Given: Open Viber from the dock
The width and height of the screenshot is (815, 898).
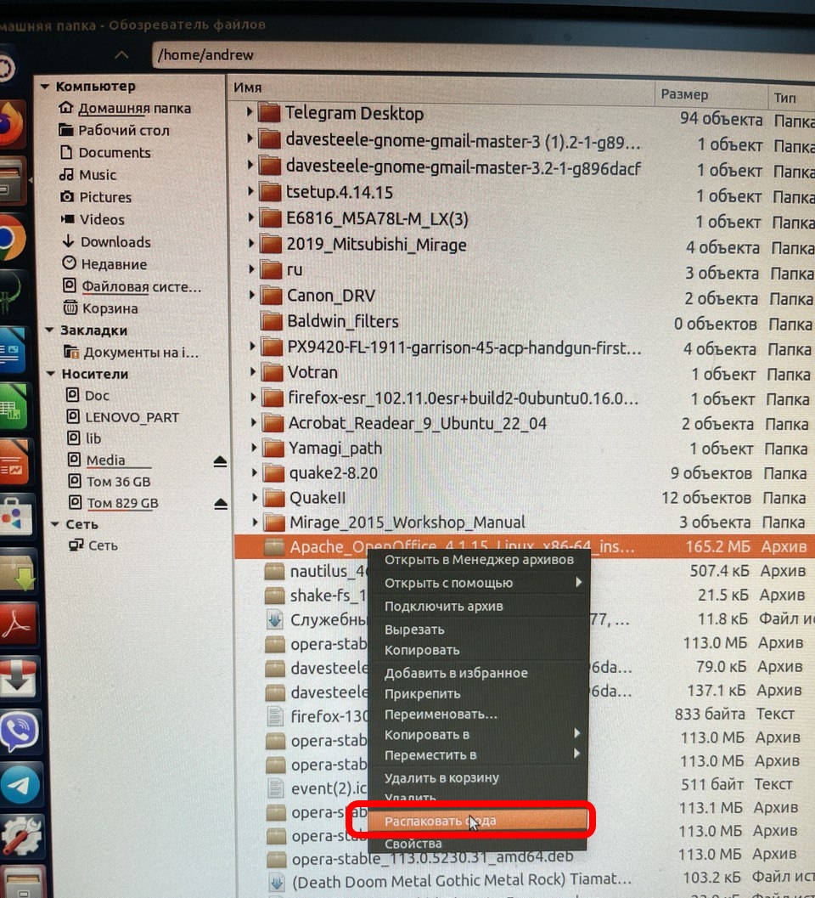Looking at the screenshot, I should tap(19, 731).
